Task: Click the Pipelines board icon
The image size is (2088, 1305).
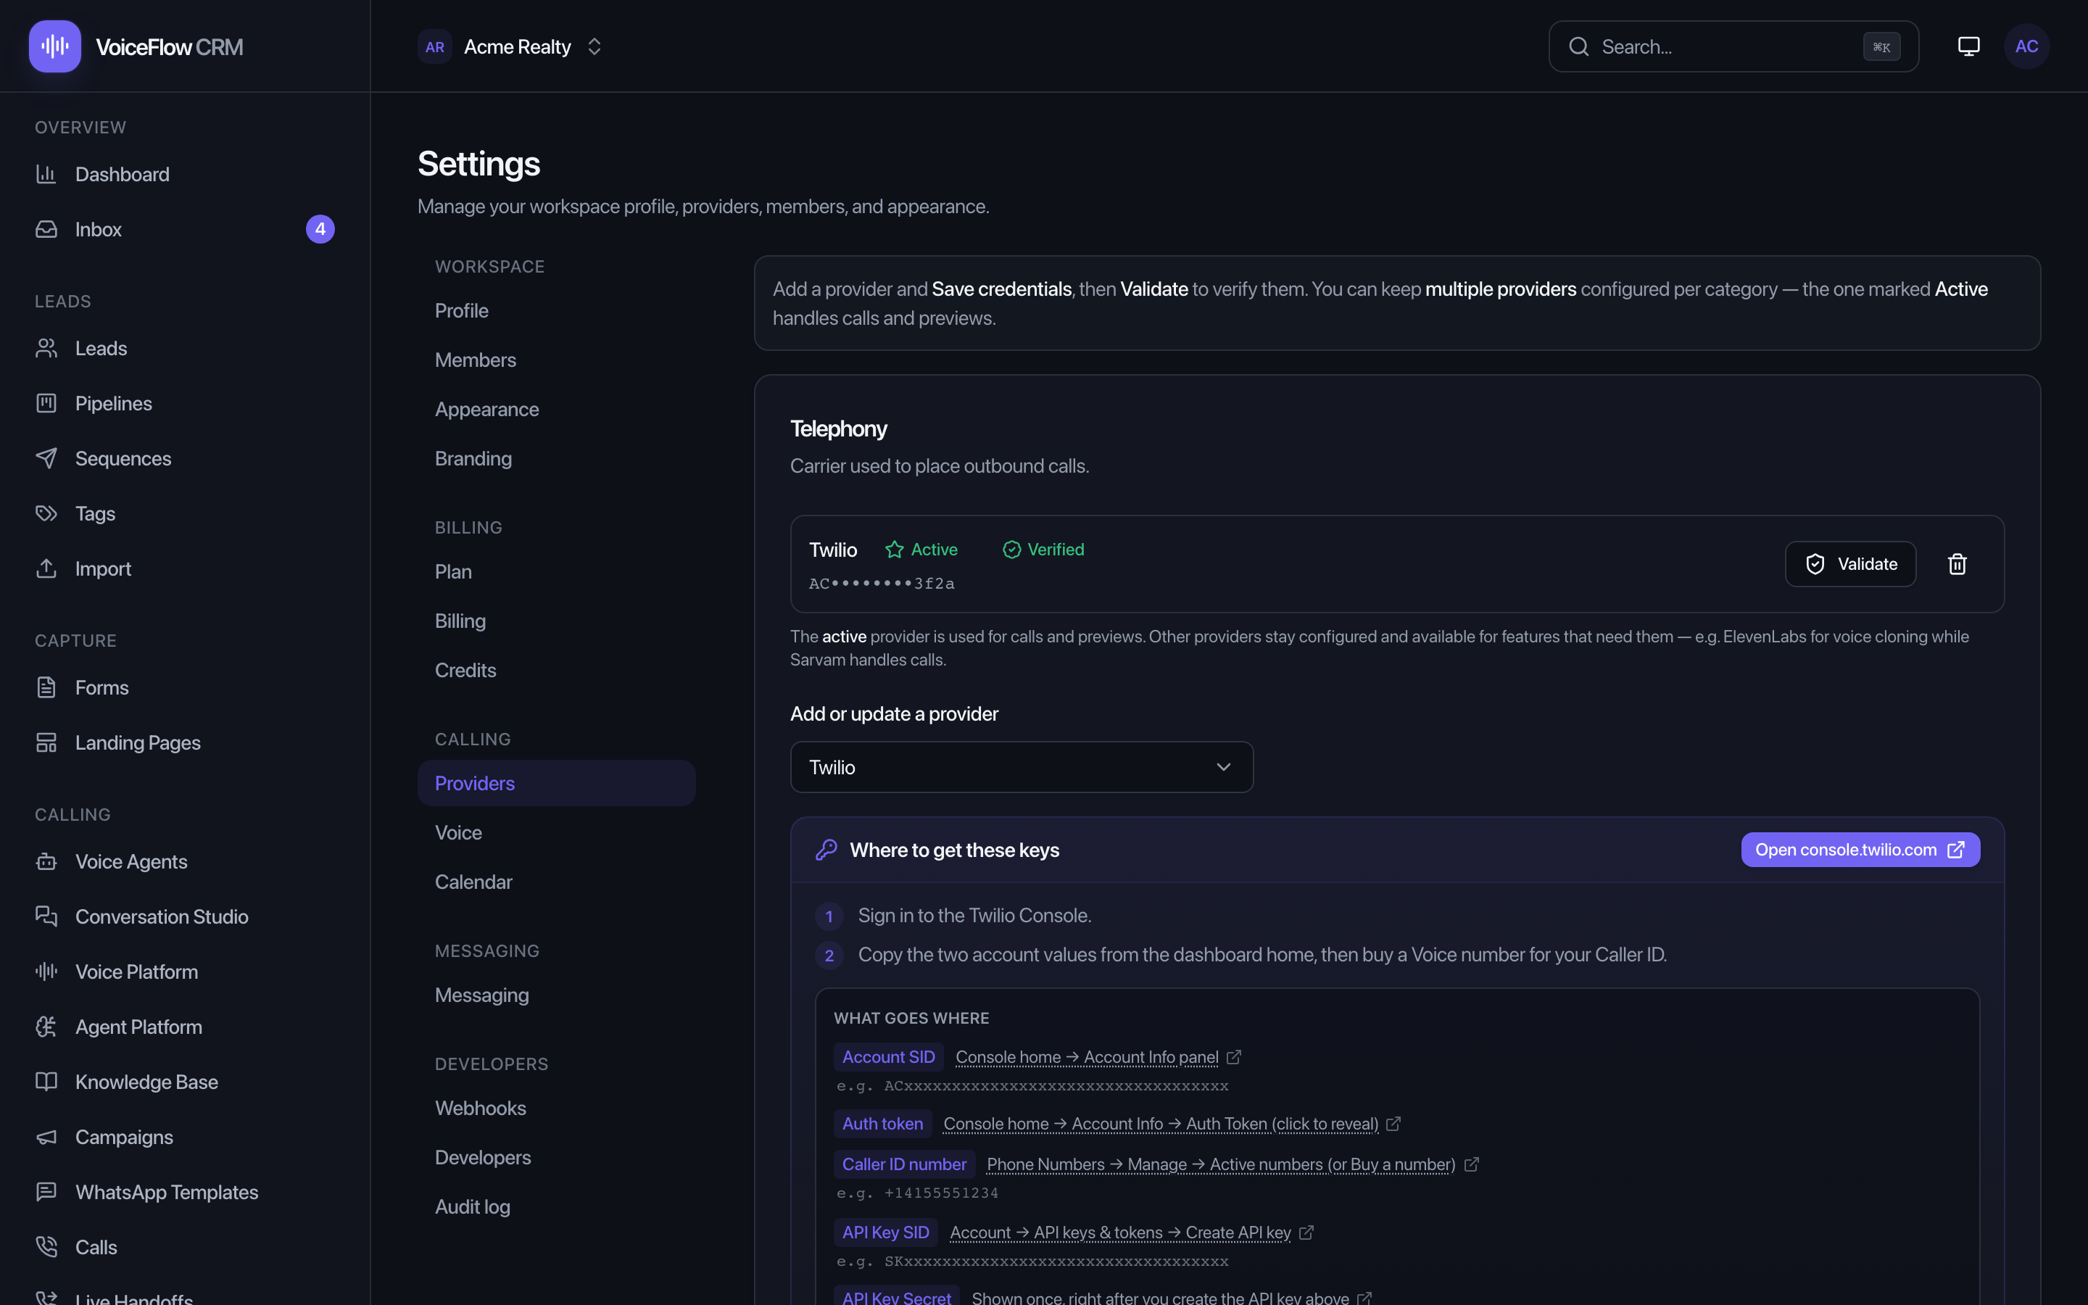Action: pos(46,403)
